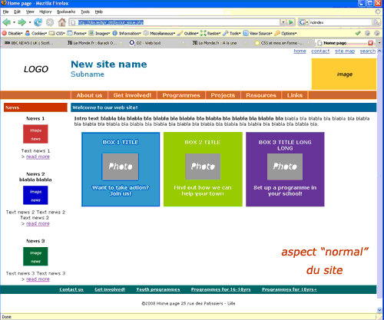Open the Disable menu in Web Developer toolbar
384x320 pixels.
12,33
